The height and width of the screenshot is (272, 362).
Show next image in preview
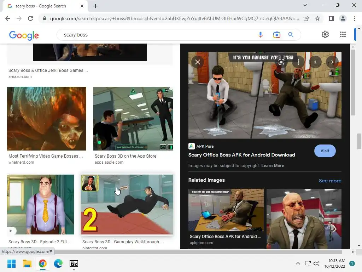pos(332,62)
